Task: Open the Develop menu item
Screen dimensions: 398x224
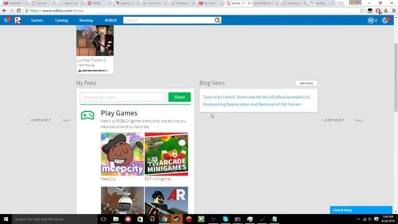Action: (86, 21)
